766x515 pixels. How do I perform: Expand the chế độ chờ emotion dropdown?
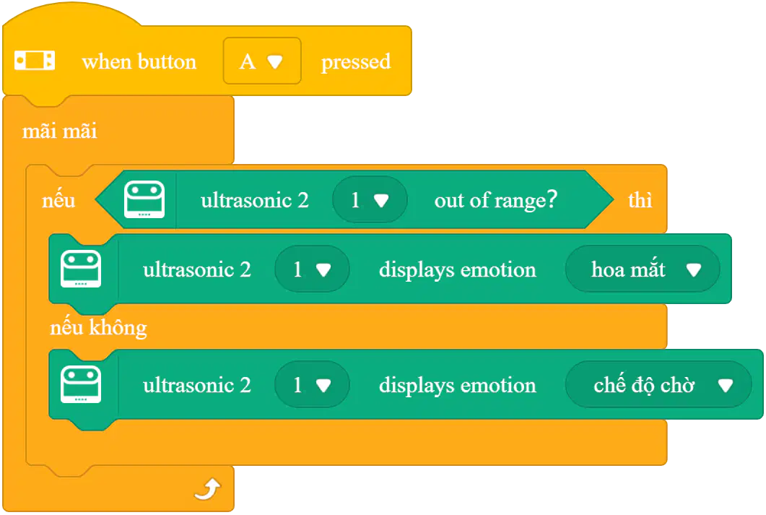[658, 385]
